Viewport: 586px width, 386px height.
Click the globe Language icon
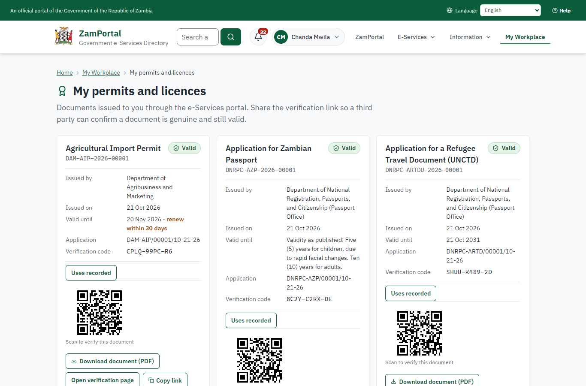450,10
